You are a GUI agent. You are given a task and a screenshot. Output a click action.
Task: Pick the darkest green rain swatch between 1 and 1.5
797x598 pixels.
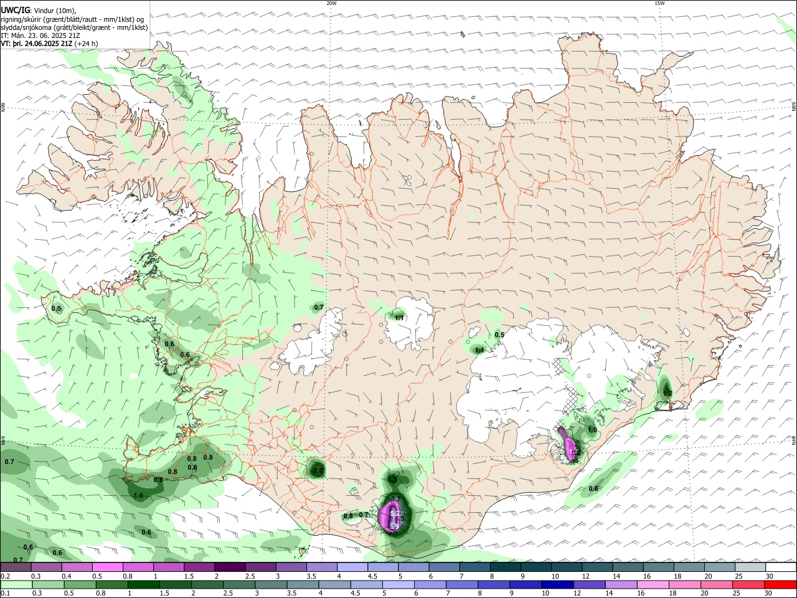click(143, 584)
